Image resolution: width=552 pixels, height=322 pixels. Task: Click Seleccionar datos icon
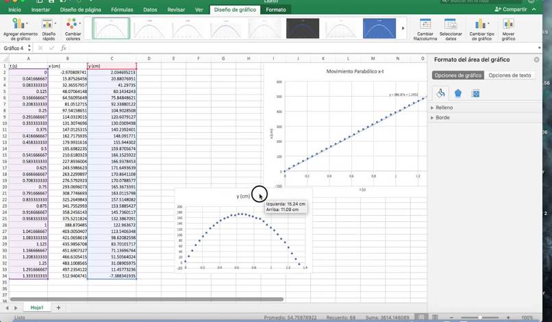tap(451, 29)
